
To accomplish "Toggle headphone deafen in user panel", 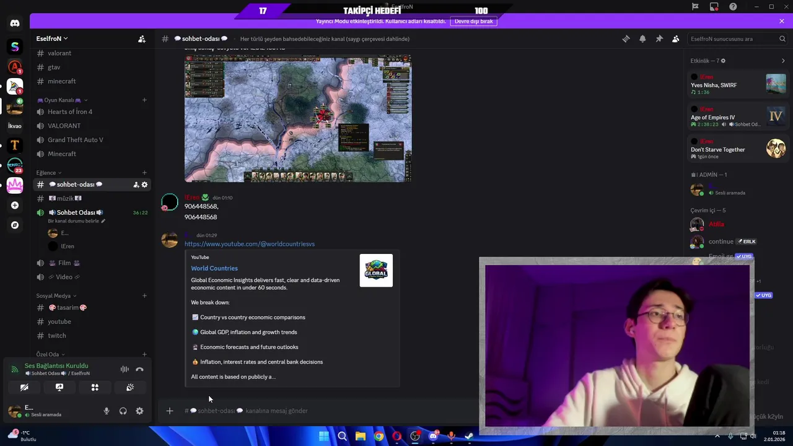I will click(123, 411).
